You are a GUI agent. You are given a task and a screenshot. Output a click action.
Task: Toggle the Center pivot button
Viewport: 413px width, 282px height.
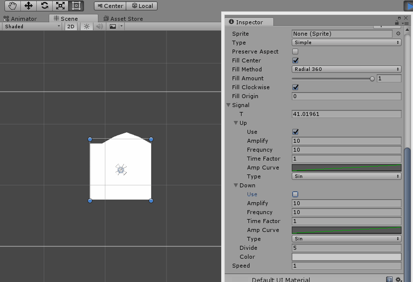[x=110, y=6]
